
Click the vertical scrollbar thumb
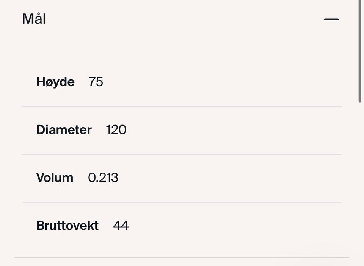(x=360, y=51)
